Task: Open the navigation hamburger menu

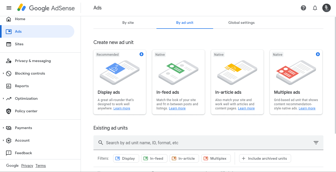Action: 9,8
